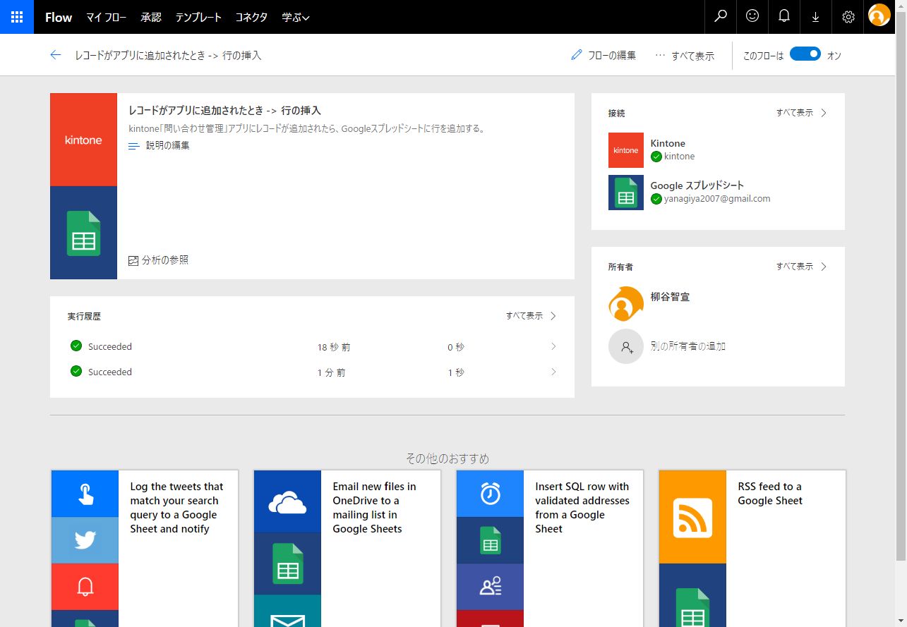Expand すべて表示 in the 所有者 panel

[800, 267]
